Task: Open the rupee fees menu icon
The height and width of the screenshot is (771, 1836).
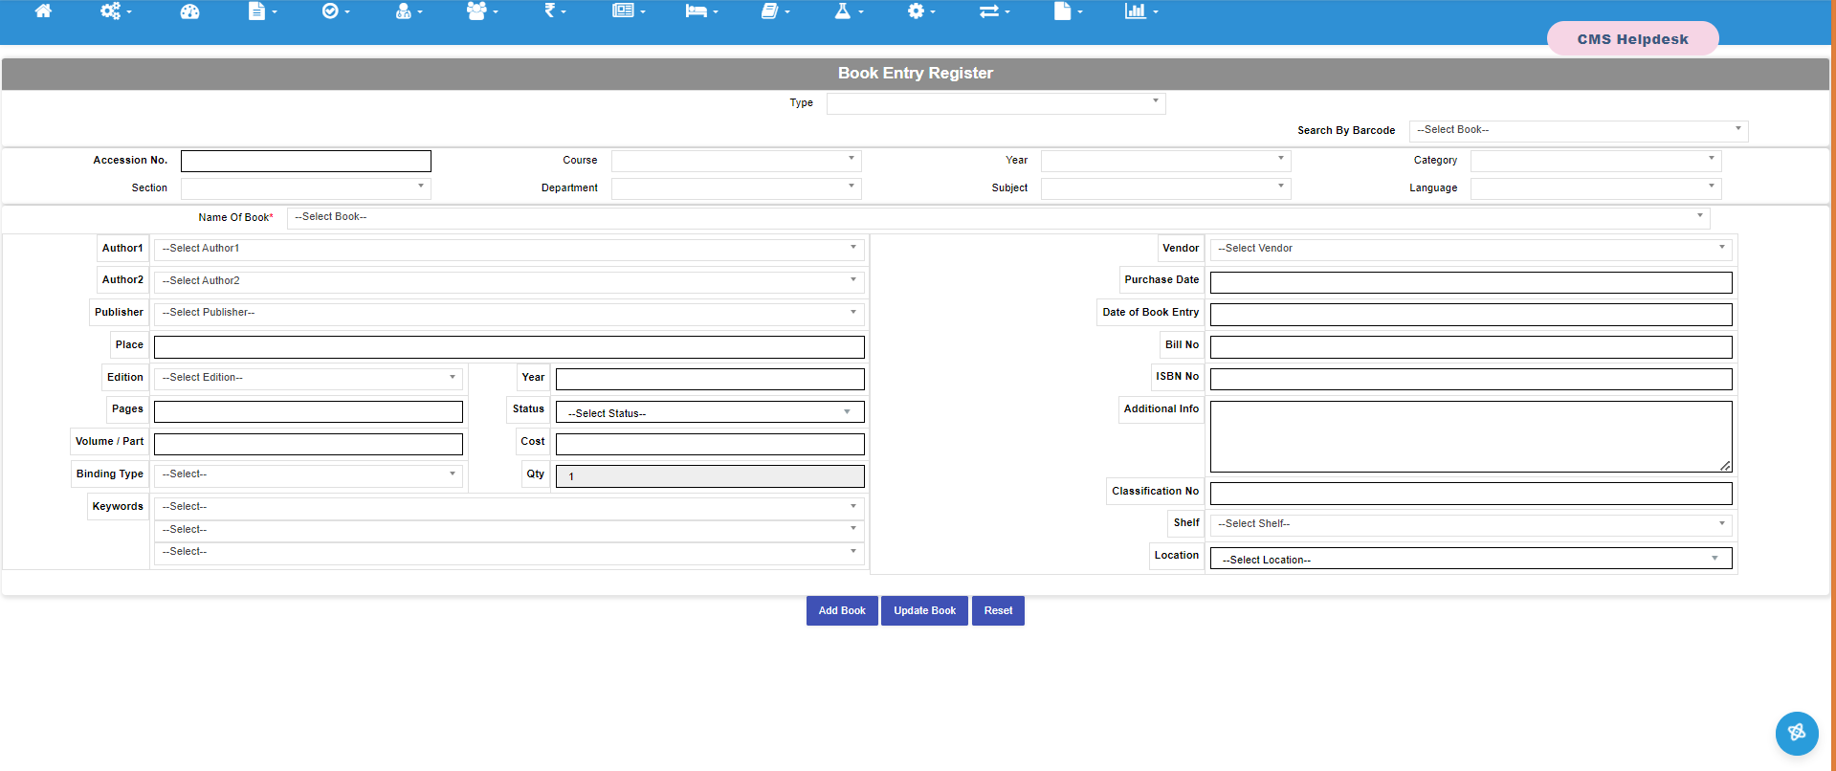Action: 554,11
